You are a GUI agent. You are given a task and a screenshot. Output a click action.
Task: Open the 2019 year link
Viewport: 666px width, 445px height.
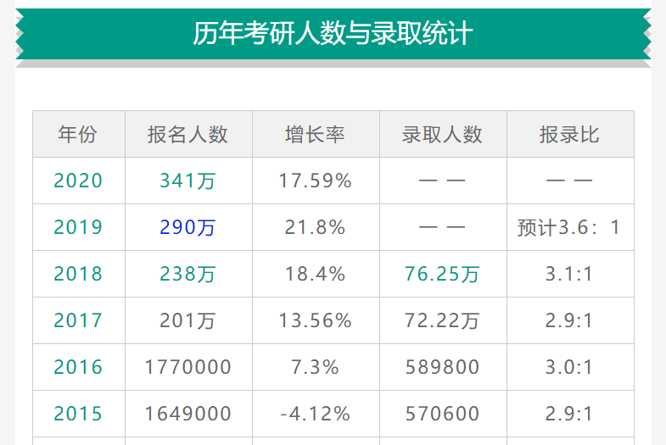pyautogui.click(x=78, y=227)
